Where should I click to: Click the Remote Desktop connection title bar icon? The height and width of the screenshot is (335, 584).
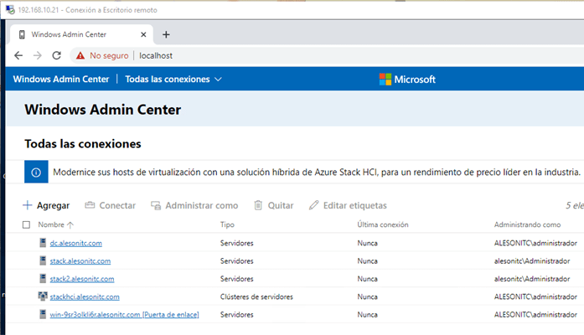pyautogui.click(x=10, y=9)
